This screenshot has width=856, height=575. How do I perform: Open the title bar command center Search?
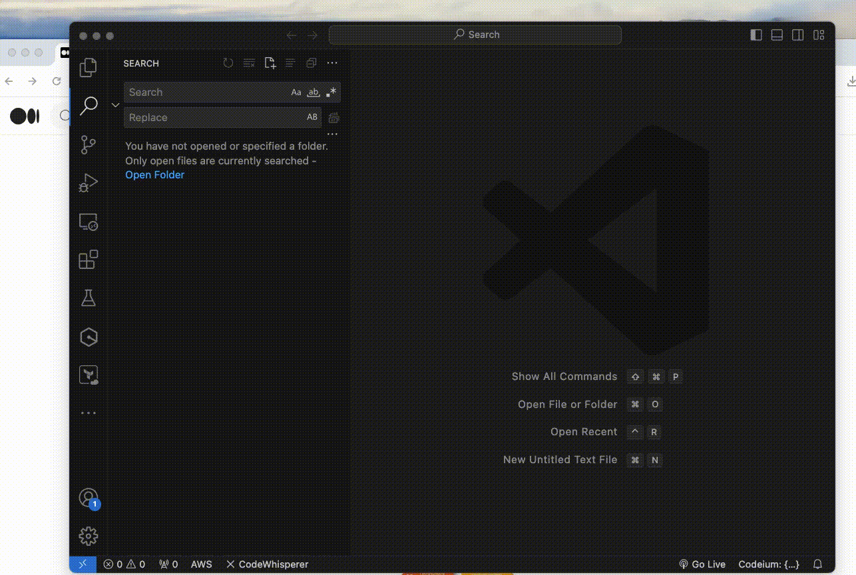(475, 35)
